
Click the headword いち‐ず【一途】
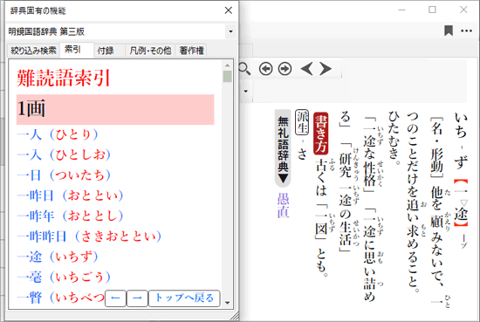[x=461, y=170]
